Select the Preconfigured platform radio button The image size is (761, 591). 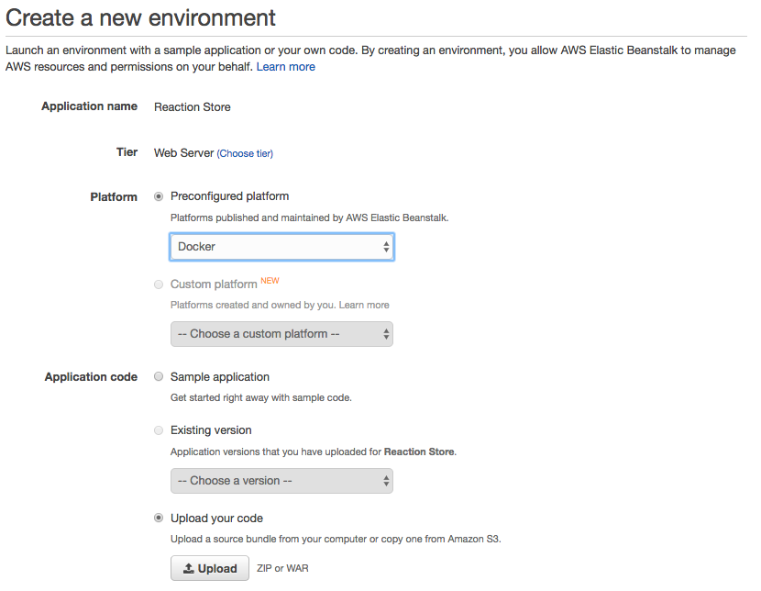pyautogui.click(x=160, y=196)
